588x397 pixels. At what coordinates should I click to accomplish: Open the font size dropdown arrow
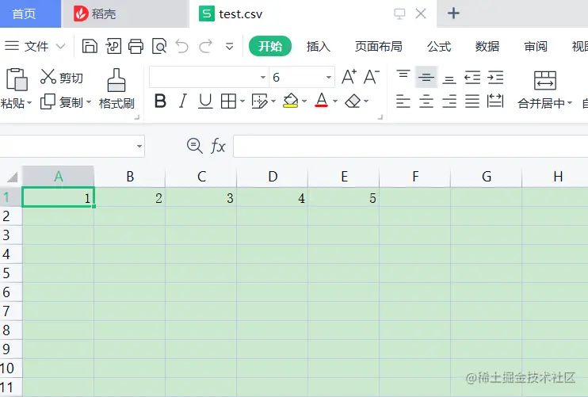click(x=329, y=77)
